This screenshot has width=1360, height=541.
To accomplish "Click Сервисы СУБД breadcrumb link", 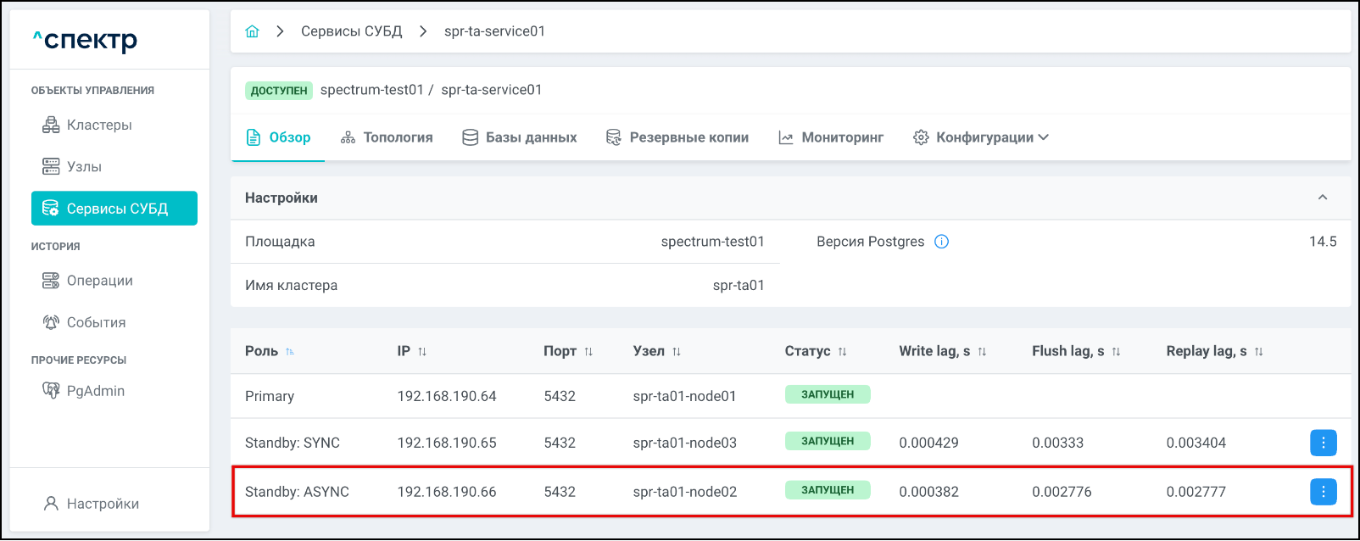I will [351, 31].
